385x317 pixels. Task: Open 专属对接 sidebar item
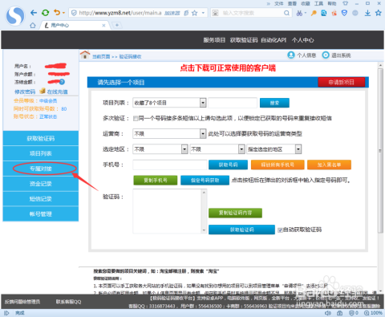click(x=41, y=169)
